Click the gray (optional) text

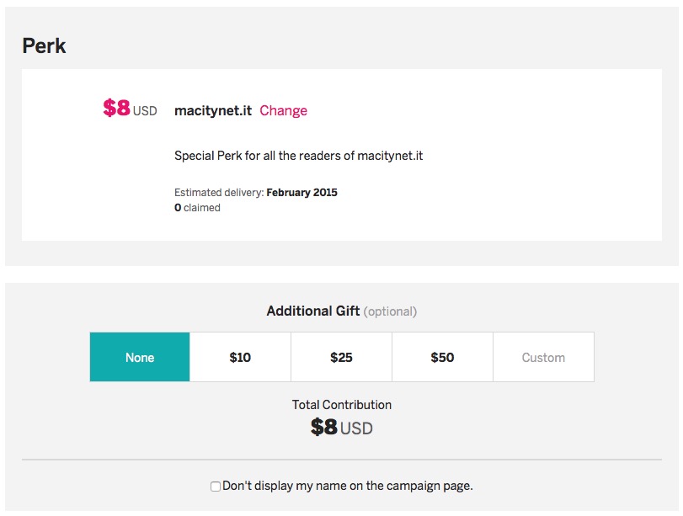click(390, 311)
